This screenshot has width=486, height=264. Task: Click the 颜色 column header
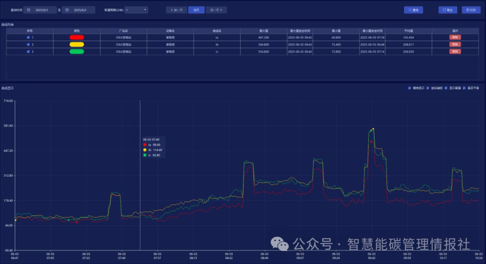(x=76, y=31)
